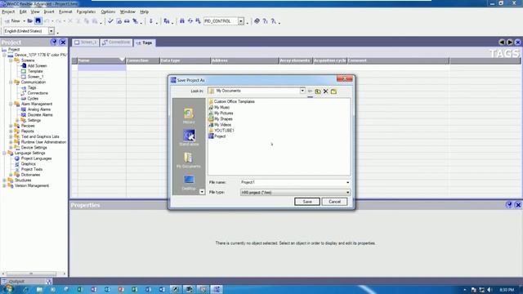Screen dimensions: 523x294
Task: Click the delete X icon in the dialog toolbar
Action: click(x=325, y=91)
